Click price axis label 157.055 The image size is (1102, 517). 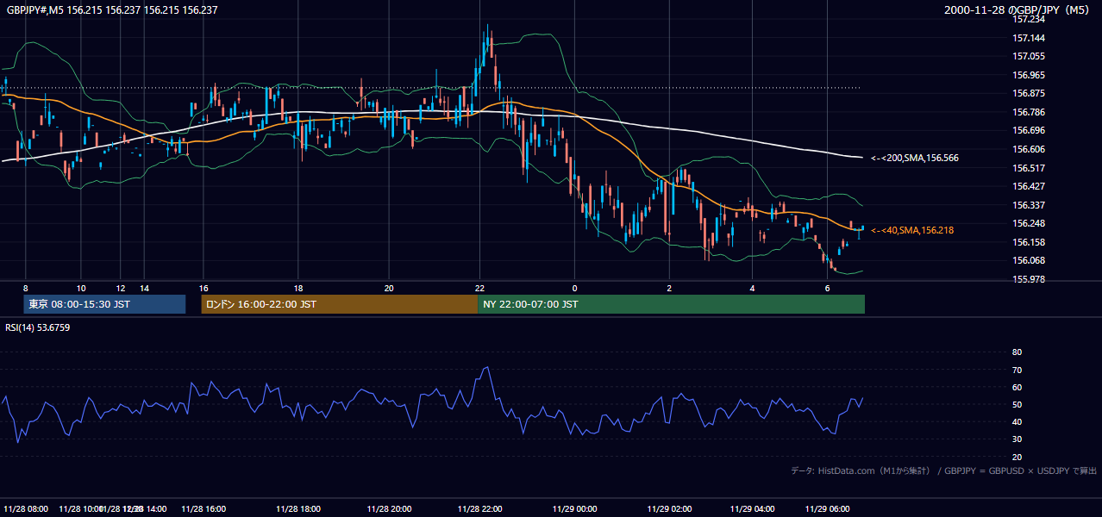[x=1029, y=56]
